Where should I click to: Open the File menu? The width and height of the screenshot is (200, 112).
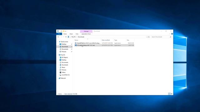tap(59, 34)
